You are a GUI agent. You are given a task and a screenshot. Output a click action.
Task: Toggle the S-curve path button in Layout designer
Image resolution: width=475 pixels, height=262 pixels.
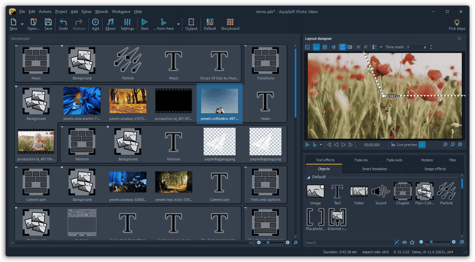pyautogui.click(x=342, y=47)
